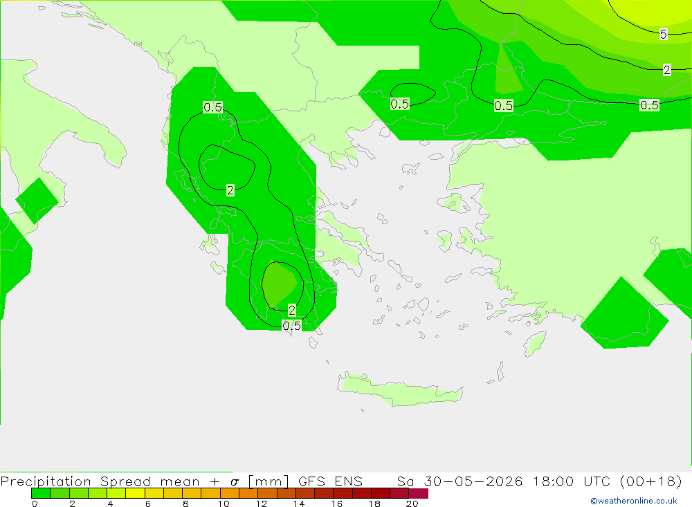Click the legend tick label 8

pos(185,504)
